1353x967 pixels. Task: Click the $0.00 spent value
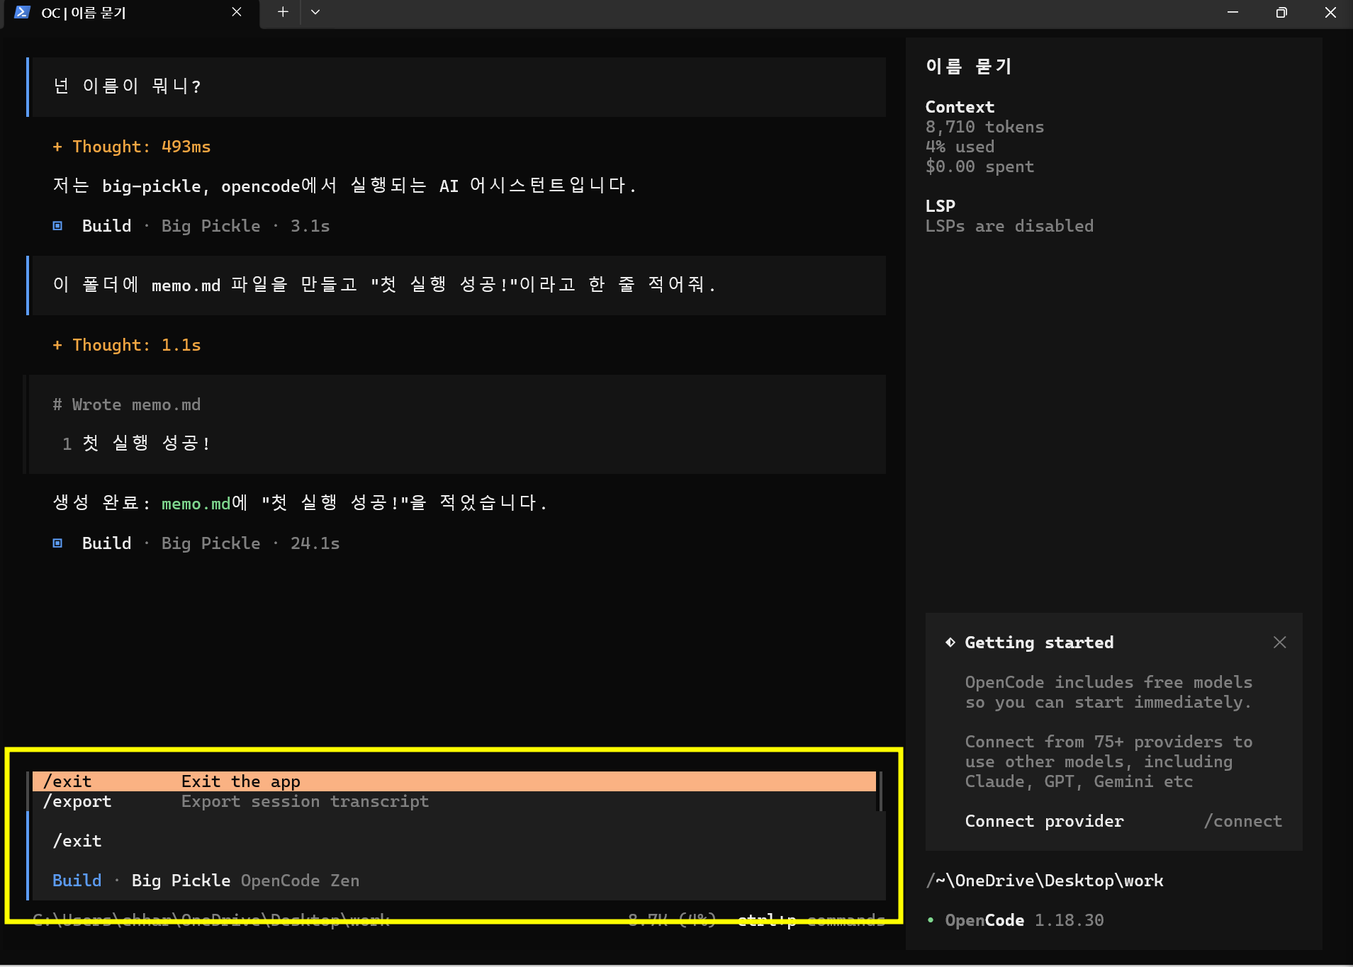point(979,166)
